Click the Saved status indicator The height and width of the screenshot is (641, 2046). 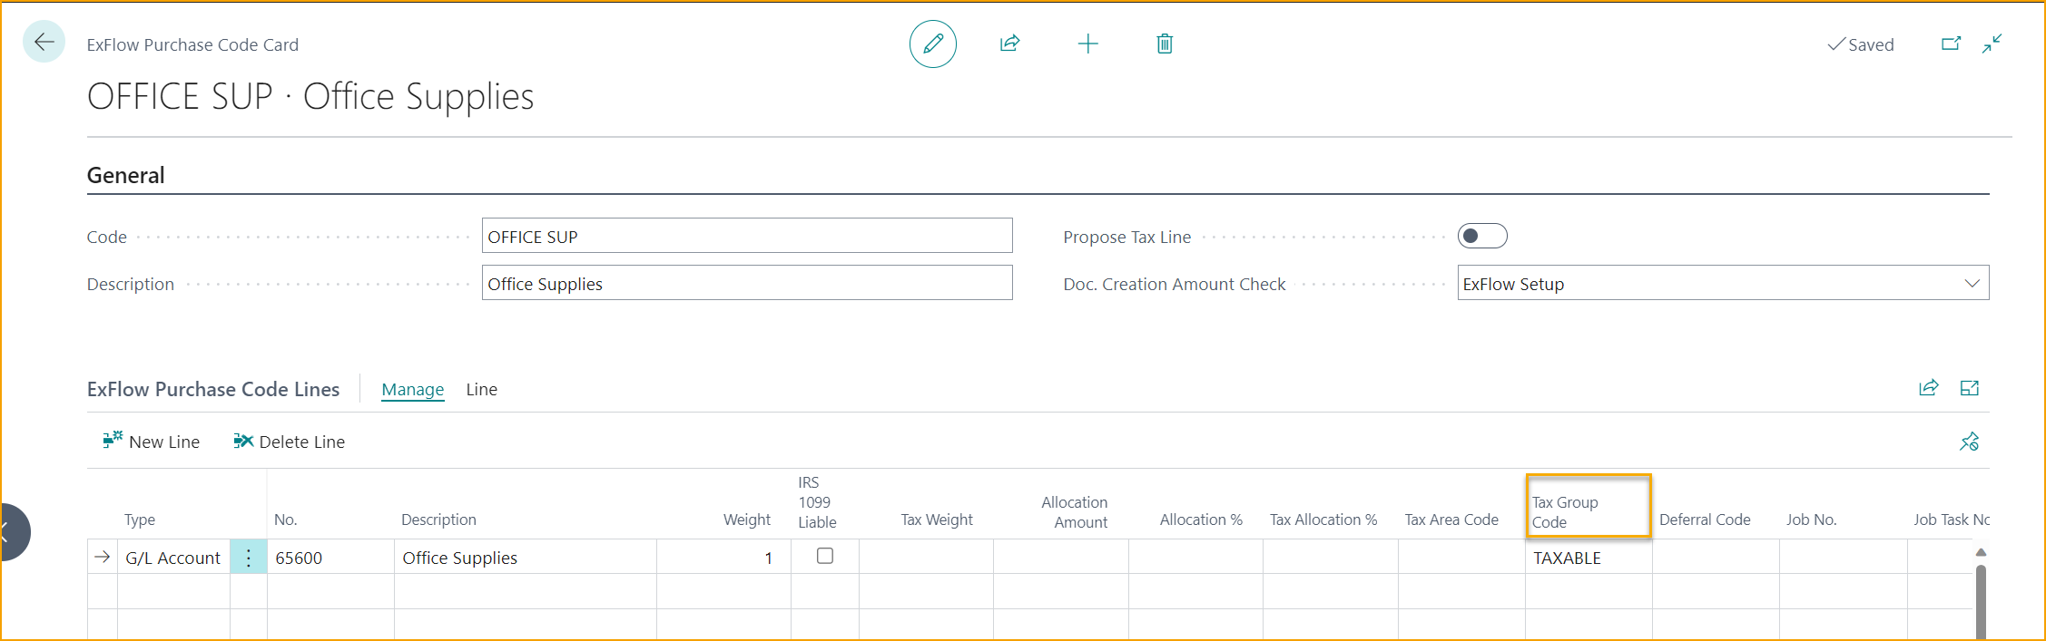(x=1861, y=44)
